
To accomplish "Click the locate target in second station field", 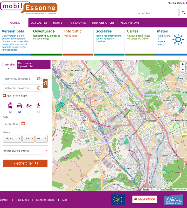I will click(x=39, y=88).
